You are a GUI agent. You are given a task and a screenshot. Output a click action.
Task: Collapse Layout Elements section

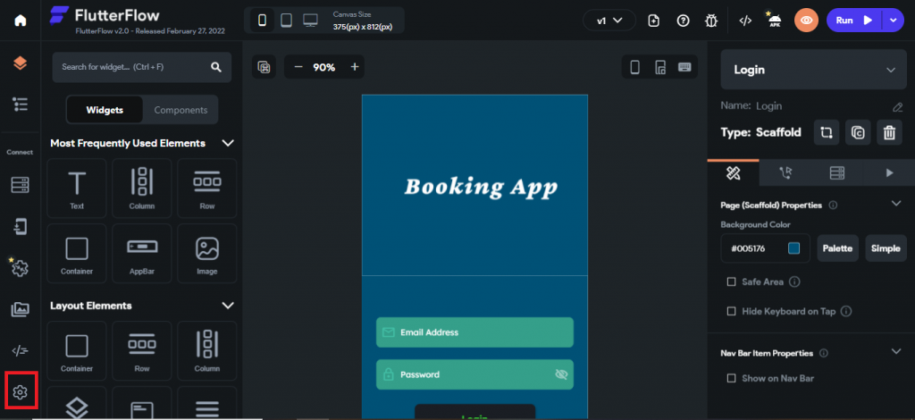tap(228, 305)
